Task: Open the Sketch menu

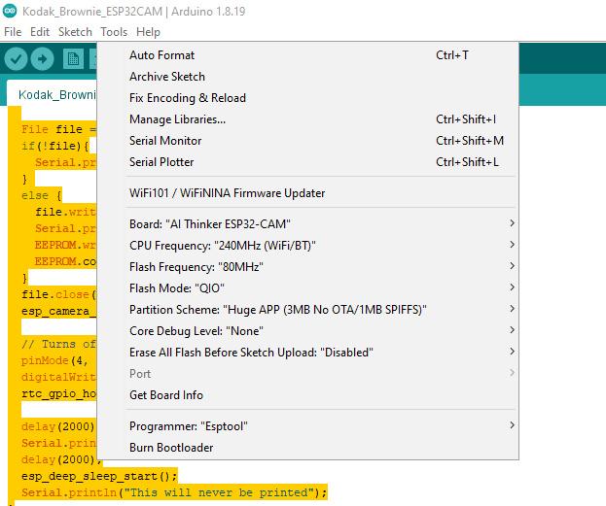Action: tap(75, 32)
